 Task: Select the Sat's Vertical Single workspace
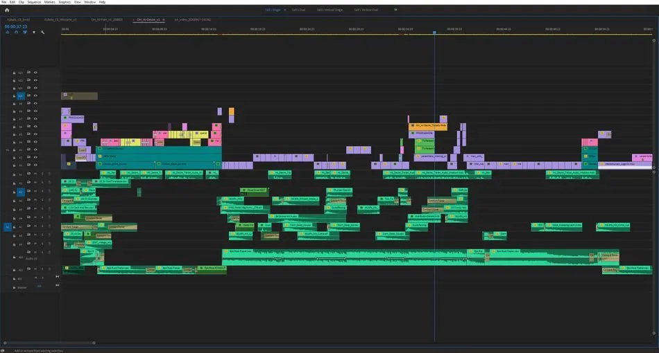(329, 10)
